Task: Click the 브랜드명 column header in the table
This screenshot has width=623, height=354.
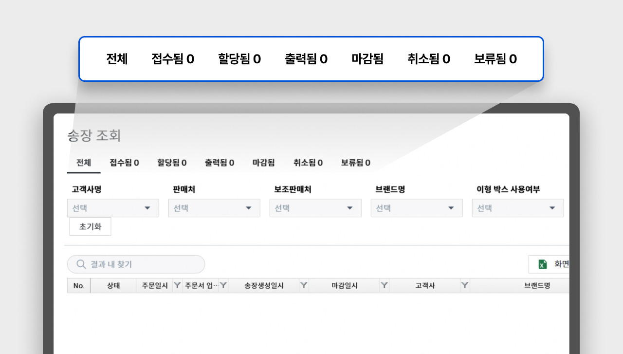Action: tap(537, 286)
